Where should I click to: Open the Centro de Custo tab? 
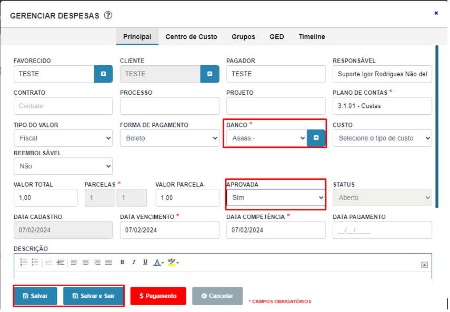(x=191, y=37)
